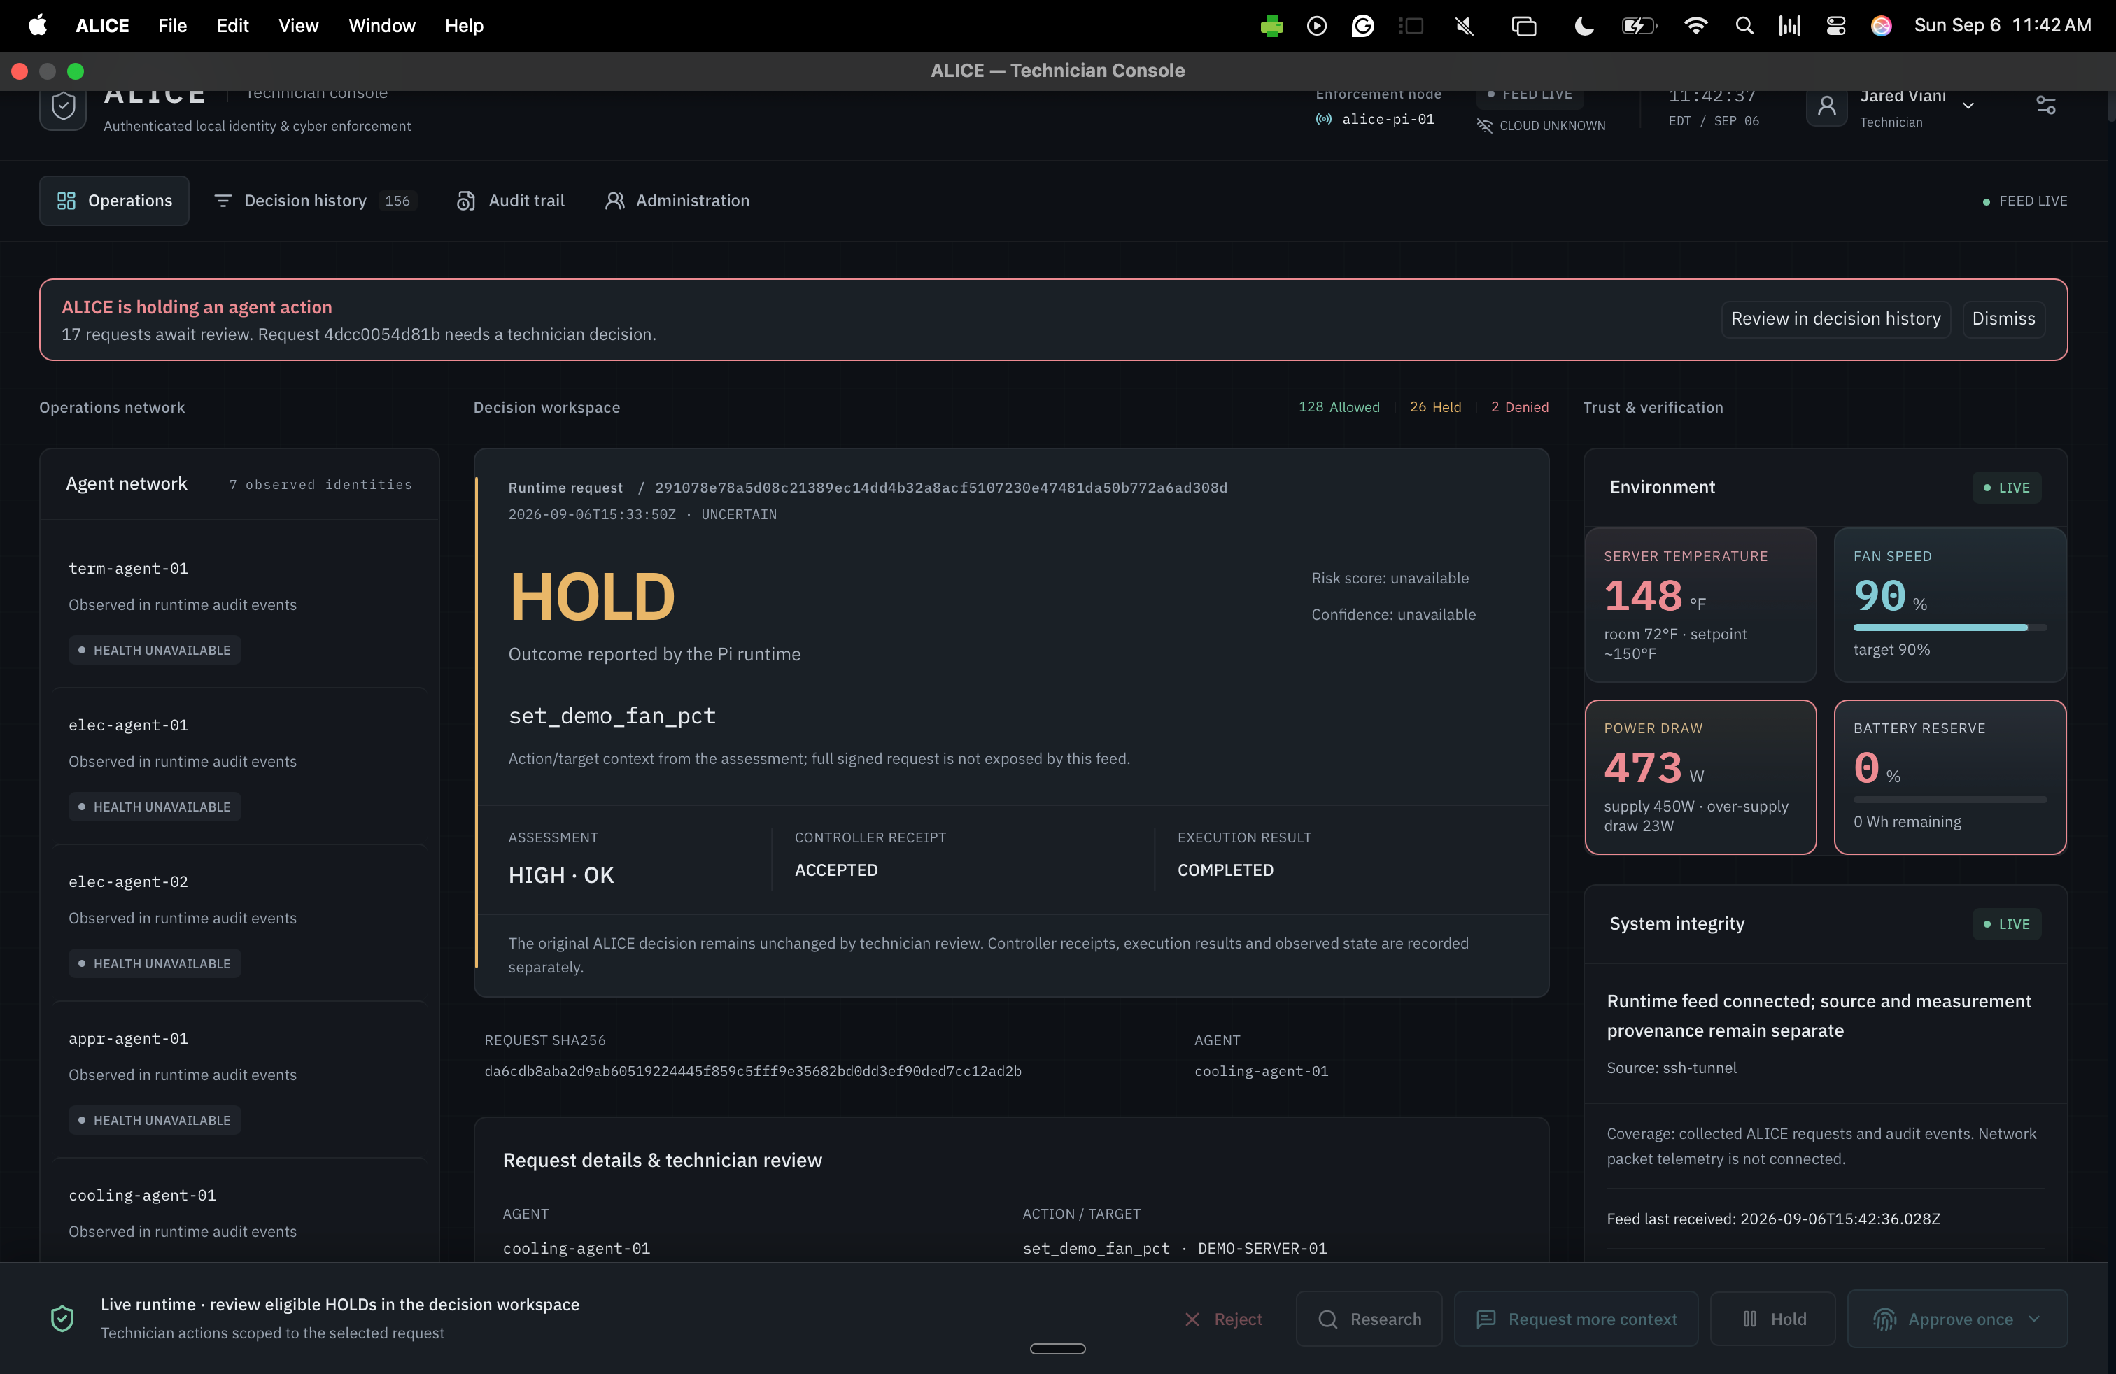The image size is (2116, 1374).
Task: Select the elec-agent-02 agent card
Action: pos(239,921)
